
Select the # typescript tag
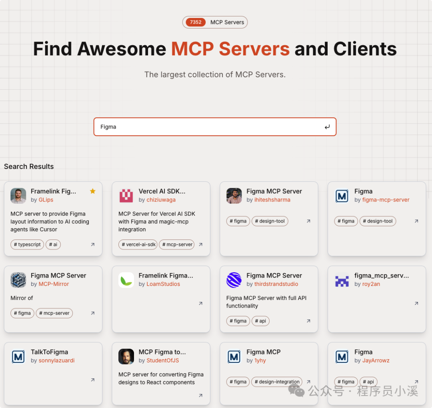27,244
